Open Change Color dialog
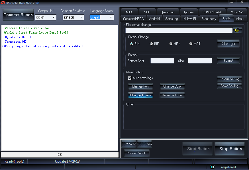Image resolution: width=249 pixels, height=170 pixels. (172, 86)
